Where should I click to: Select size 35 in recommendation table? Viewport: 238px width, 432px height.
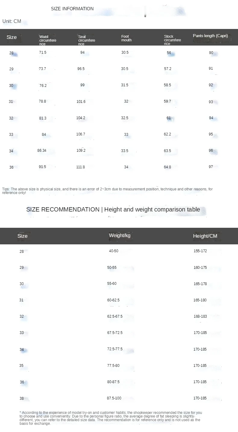point(21,366)
